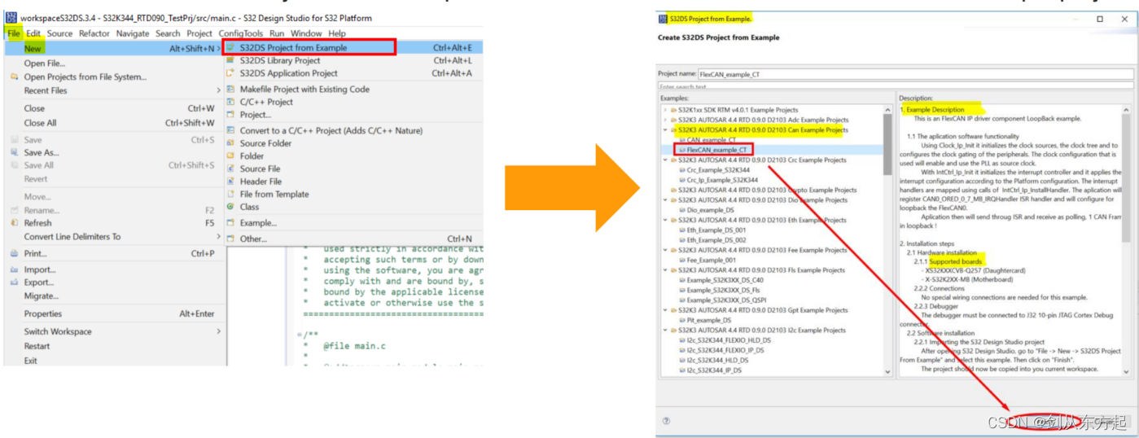
Task: Choose Makefile Project with Existing Code
Action: click(304, 90)
